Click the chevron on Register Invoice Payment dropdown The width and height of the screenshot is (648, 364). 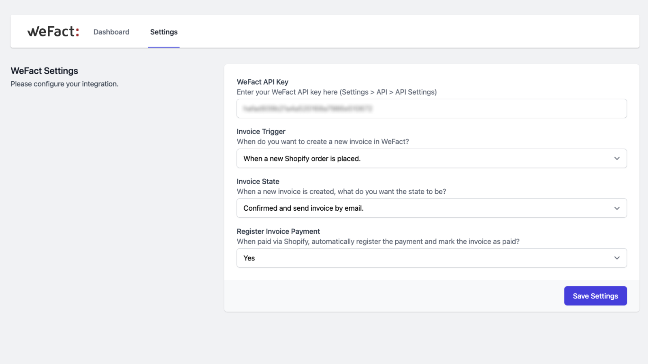[617, 258]
